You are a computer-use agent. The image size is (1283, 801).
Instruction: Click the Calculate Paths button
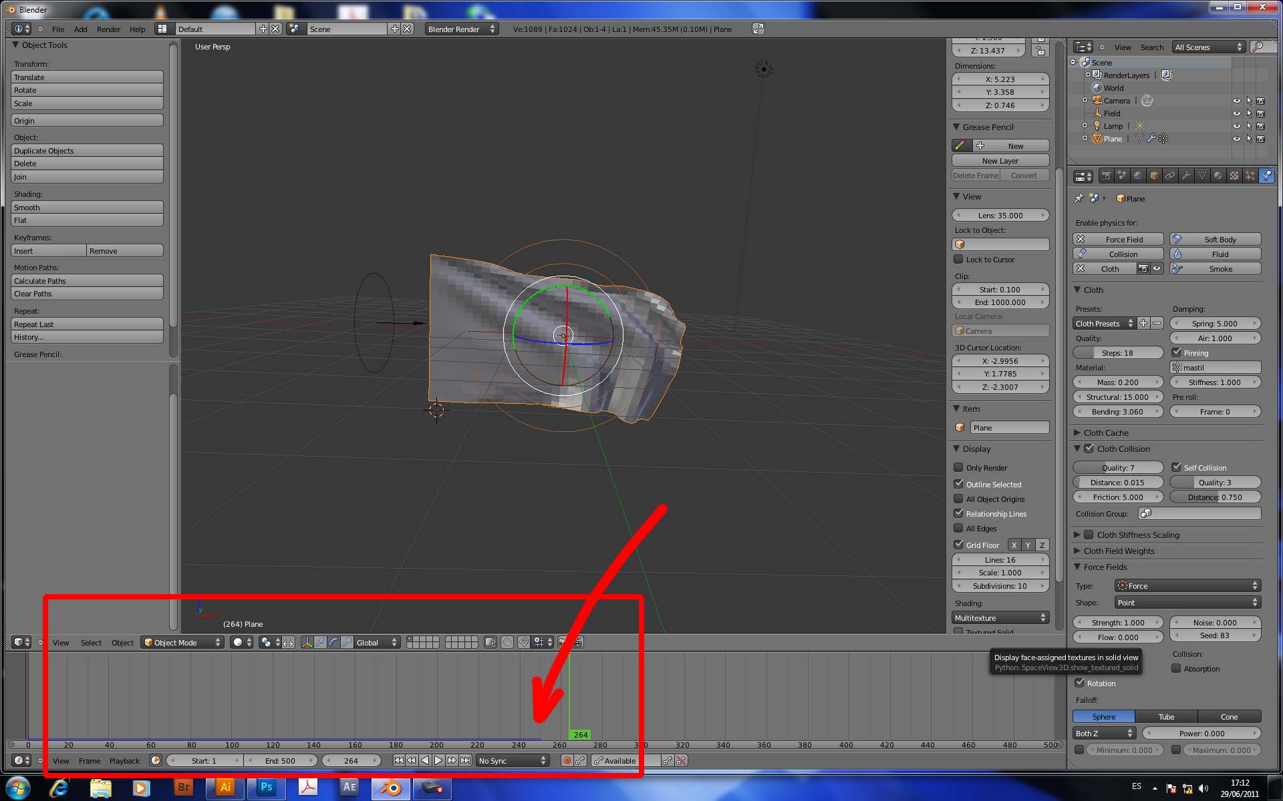point(87,281)
